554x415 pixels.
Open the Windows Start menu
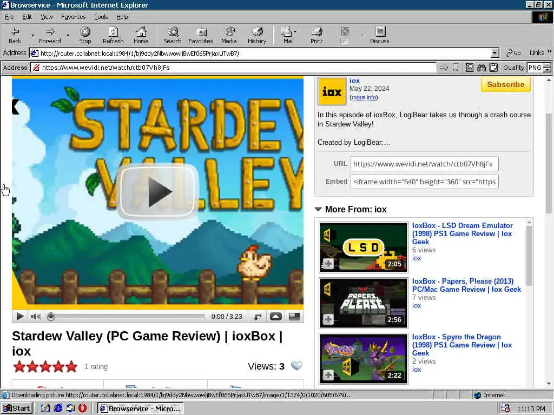point(17,409)
